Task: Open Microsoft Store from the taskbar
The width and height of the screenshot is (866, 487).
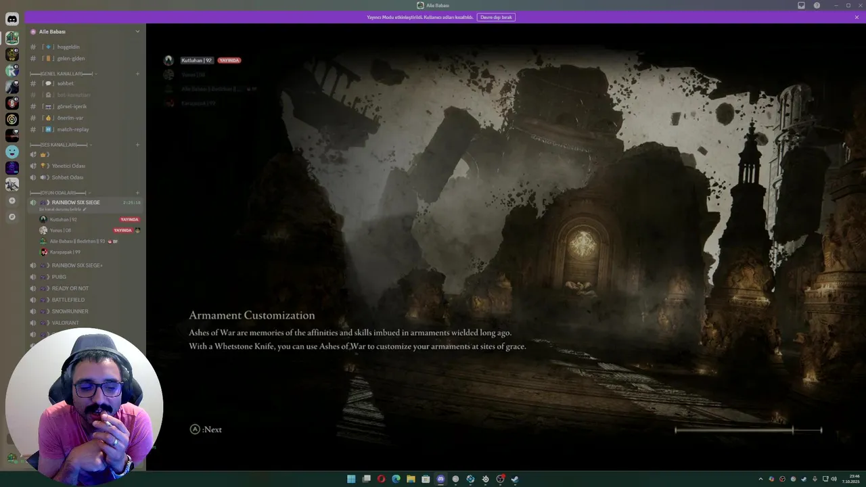Action: click(426, 479)
